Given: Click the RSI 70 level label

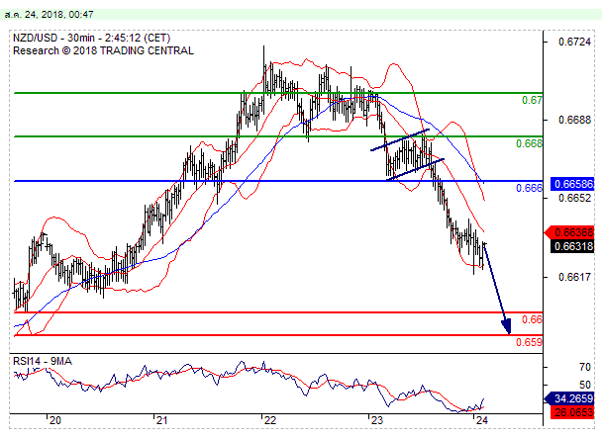Looking at the screenshot, I should click(585, 368).
